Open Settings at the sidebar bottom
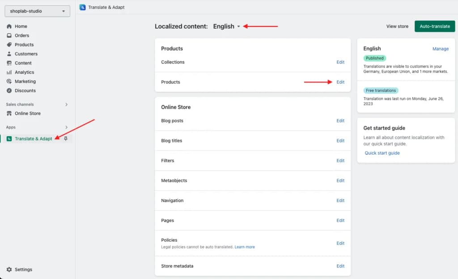458x279 pixels. point(23,269)
